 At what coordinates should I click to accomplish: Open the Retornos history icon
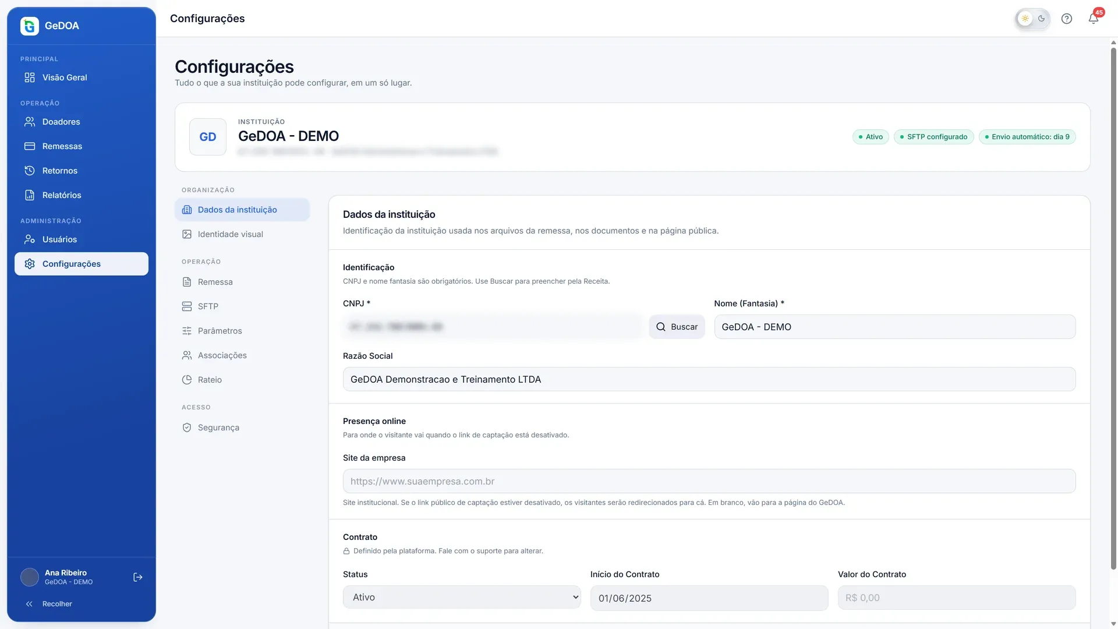pos(30,171)
